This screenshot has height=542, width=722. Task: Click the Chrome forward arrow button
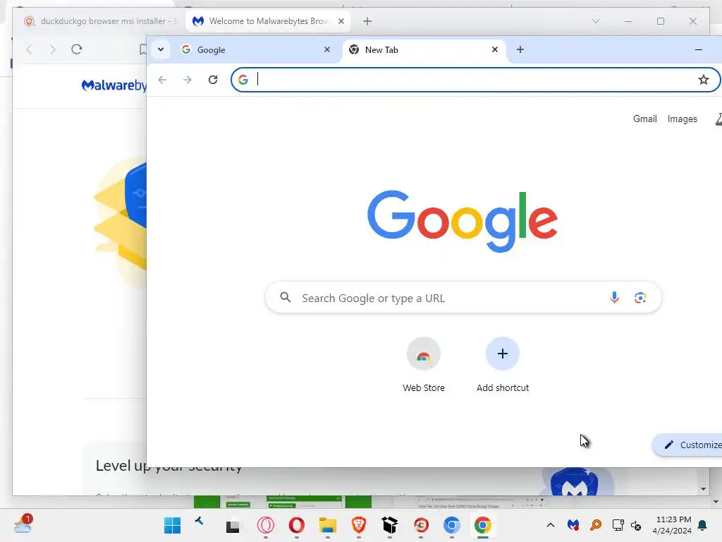coord(187,80)
